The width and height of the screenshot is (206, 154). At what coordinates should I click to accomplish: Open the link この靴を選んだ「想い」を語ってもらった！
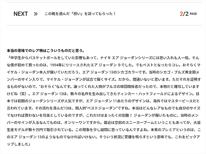(x=80, y=14)
